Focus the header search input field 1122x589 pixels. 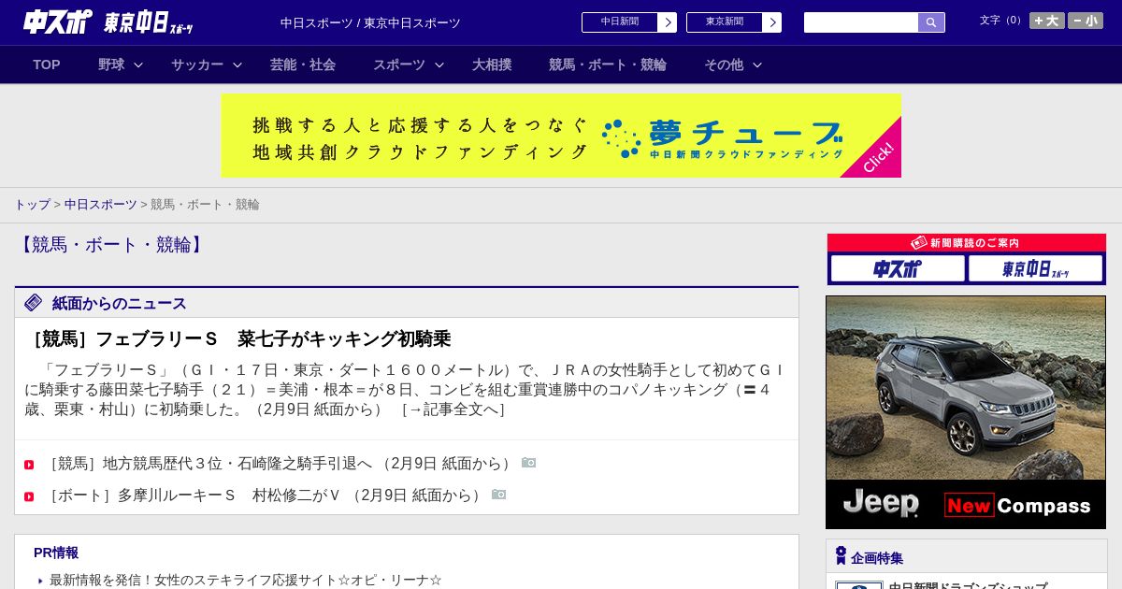tap(861, 22)
